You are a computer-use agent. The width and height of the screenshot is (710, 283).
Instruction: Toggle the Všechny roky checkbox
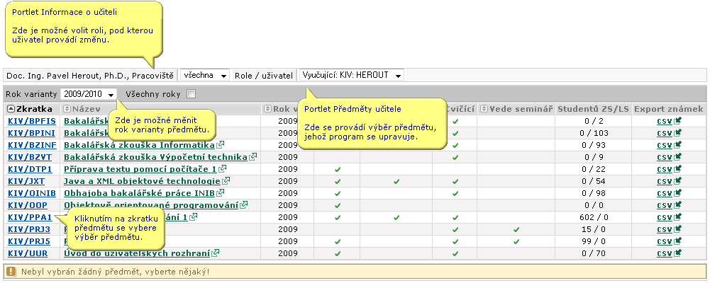click(x=192, y=94)
